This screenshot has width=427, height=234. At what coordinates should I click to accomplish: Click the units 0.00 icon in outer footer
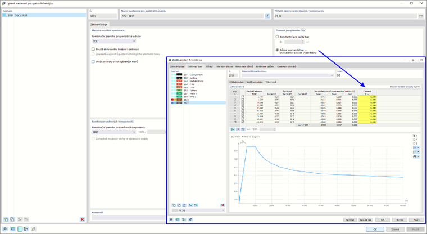[12, 229]
